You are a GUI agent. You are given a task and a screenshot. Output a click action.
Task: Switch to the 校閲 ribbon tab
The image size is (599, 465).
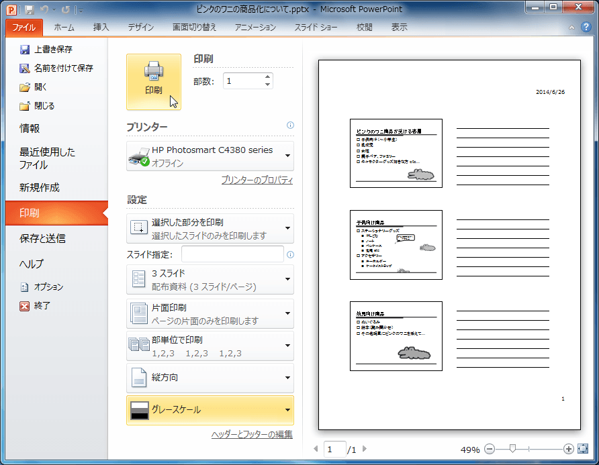pos(364,27)
